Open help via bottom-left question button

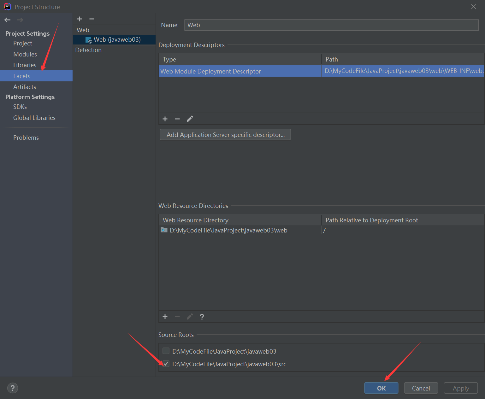pos(13,388)
